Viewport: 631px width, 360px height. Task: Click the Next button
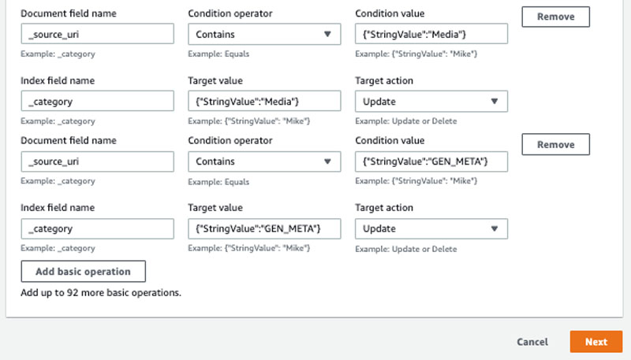tap(596, 342)
